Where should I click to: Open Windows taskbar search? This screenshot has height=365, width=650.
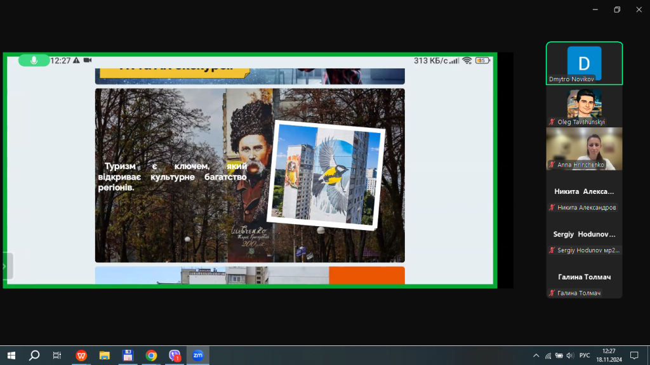[x=34, y=355]
